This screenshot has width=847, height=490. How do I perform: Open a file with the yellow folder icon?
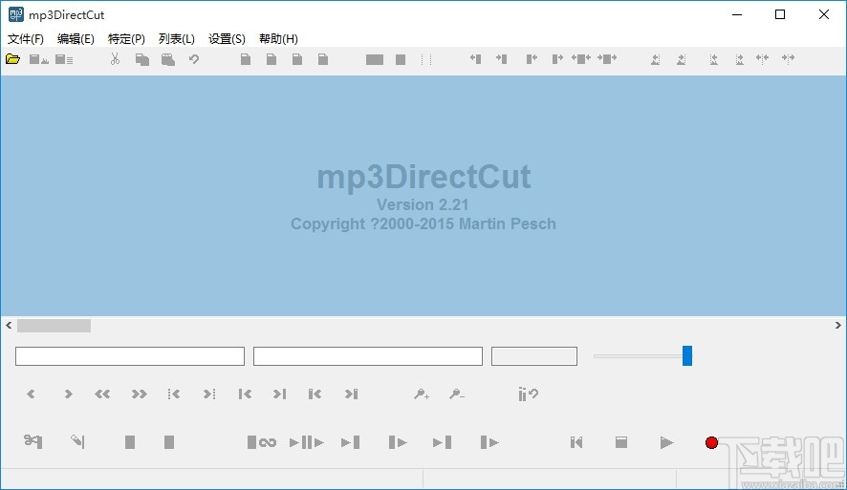coord(13,59)
